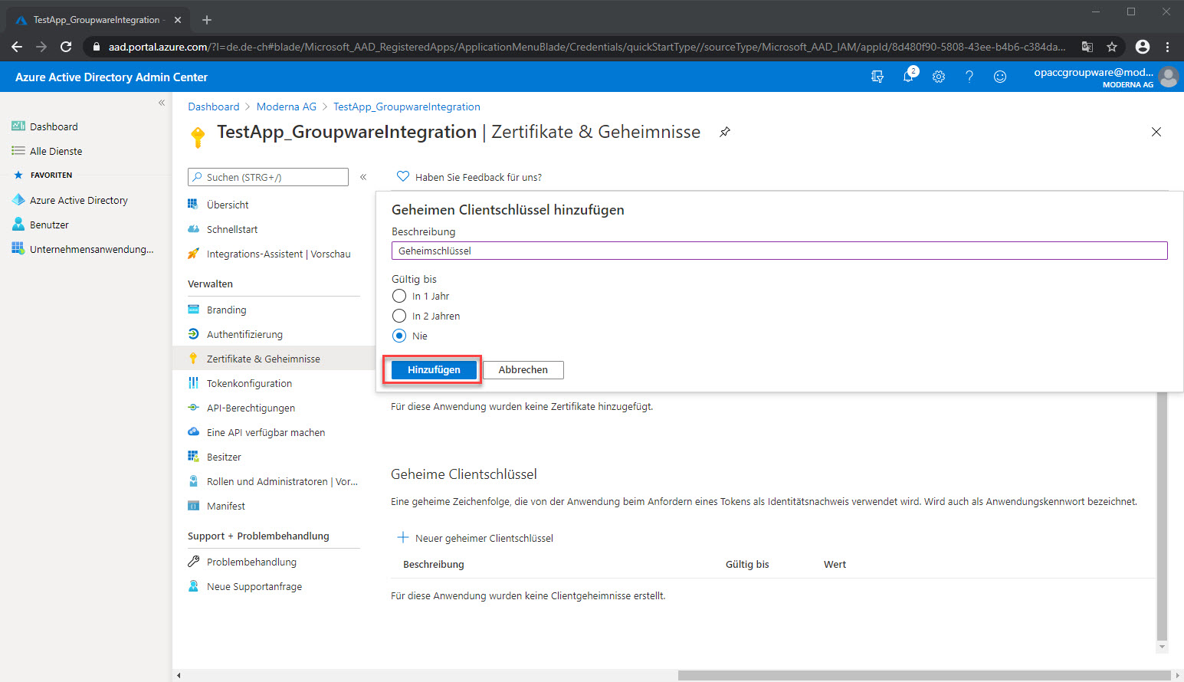
Task: Reload the page with refresh icon
Action: [x=66, y=47]
